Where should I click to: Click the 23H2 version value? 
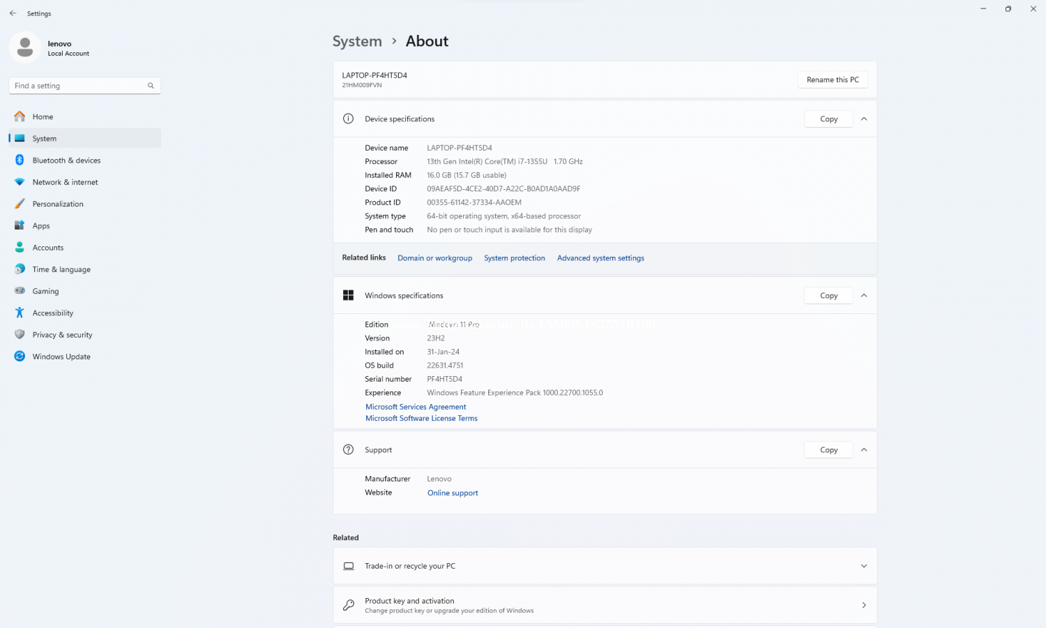[x=436, y=338]
